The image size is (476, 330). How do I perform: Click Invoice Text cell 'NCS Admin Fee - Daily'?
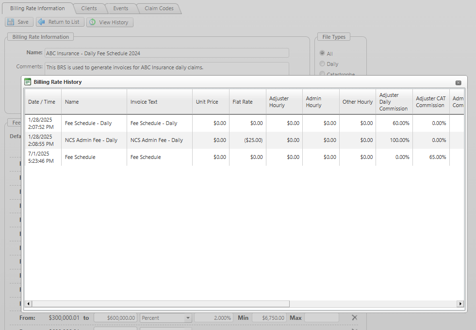coord(160,141)
